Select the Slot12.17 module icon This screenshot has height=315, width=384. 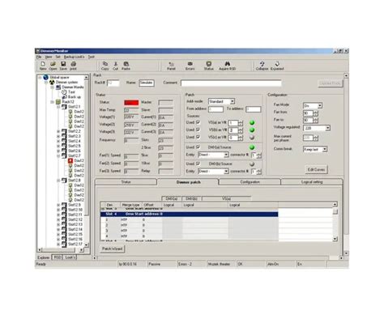[x=64, y=244]
